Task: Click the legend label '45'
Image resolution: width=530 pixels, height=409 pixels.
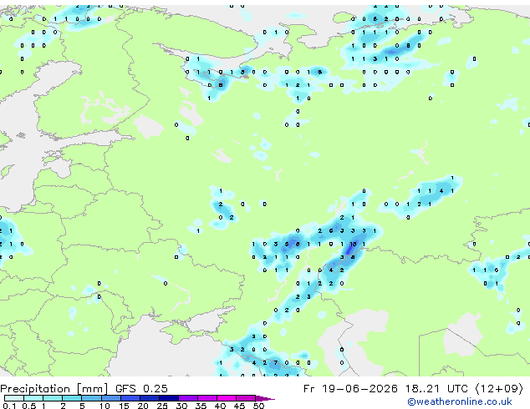Action: pyautogui.click(x=239, y=406)
